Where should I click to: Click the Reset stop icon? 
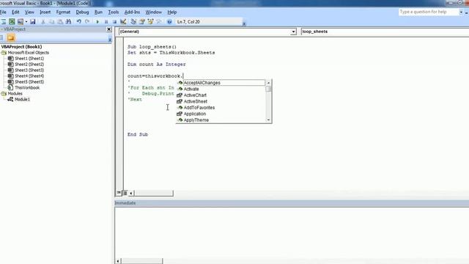[x=114, y=21]
